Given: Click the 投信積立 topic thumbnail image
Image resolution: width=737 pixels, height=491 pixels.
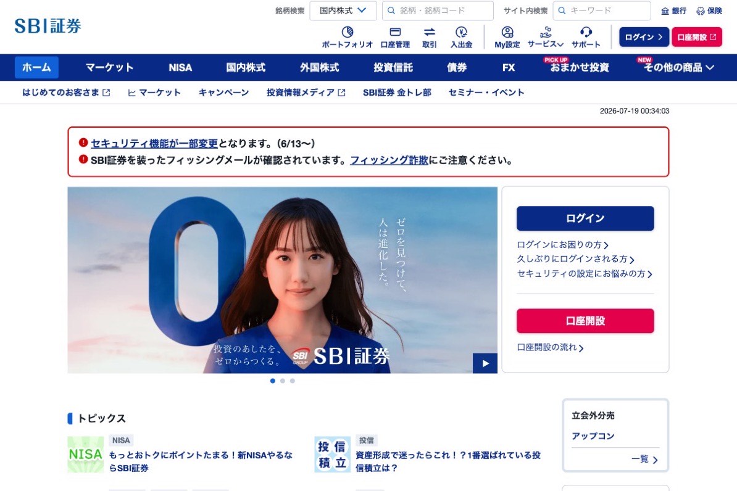Looking at the screenshot, I should tap(332, 455).
